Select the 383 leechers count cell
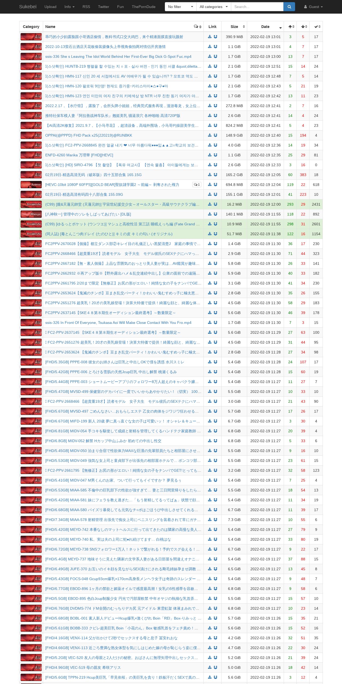Image resolution: width=342 pixels, height=684 pixels. point(303,175)
